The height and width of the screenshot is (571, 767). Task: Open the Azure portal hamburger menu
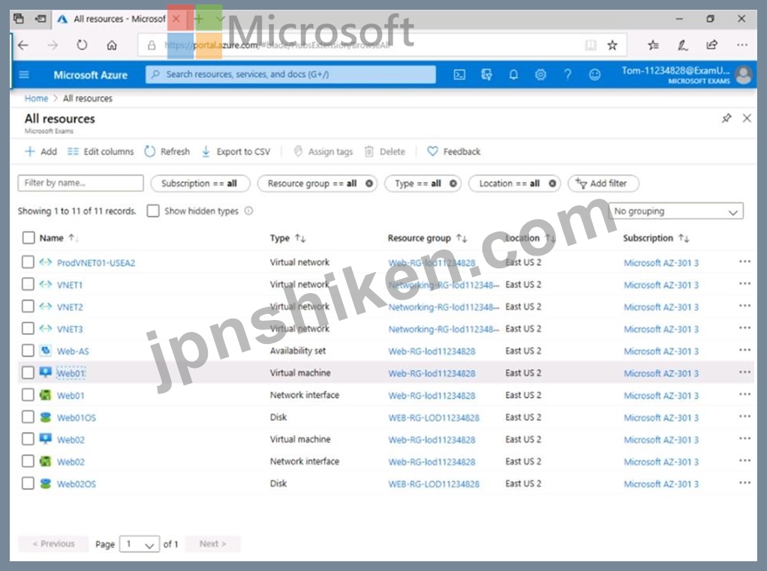tap(23, 75)
